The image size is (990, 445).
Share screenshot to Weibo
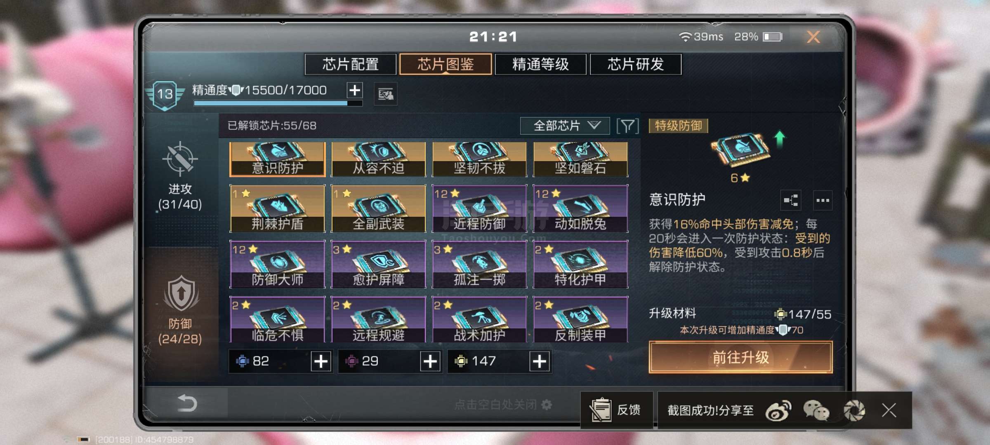[x=778, y=410]
